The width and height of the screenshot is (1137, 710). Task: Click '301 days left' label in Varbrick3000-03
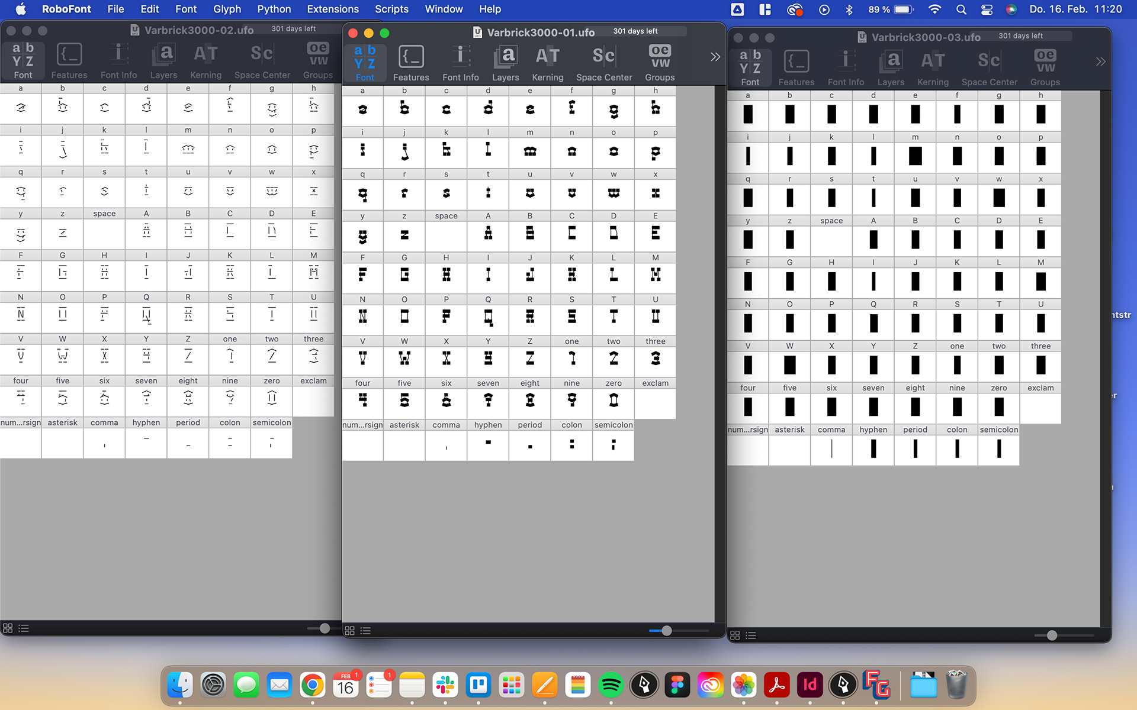pyautogui.click(x=1020, y=36)
